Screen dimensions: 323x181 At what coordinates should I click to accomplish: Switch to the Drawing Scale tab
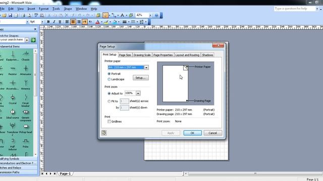click(x=142, y=55)
